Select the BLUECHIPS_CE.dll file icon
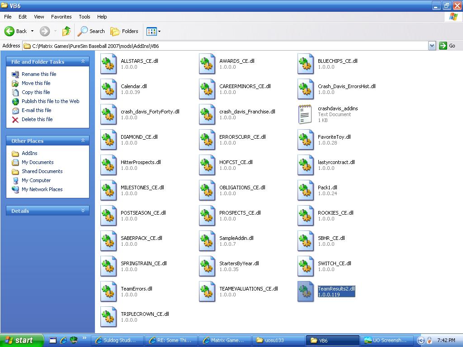The width and height of the screenshot is (463, 347). (306, 64)
